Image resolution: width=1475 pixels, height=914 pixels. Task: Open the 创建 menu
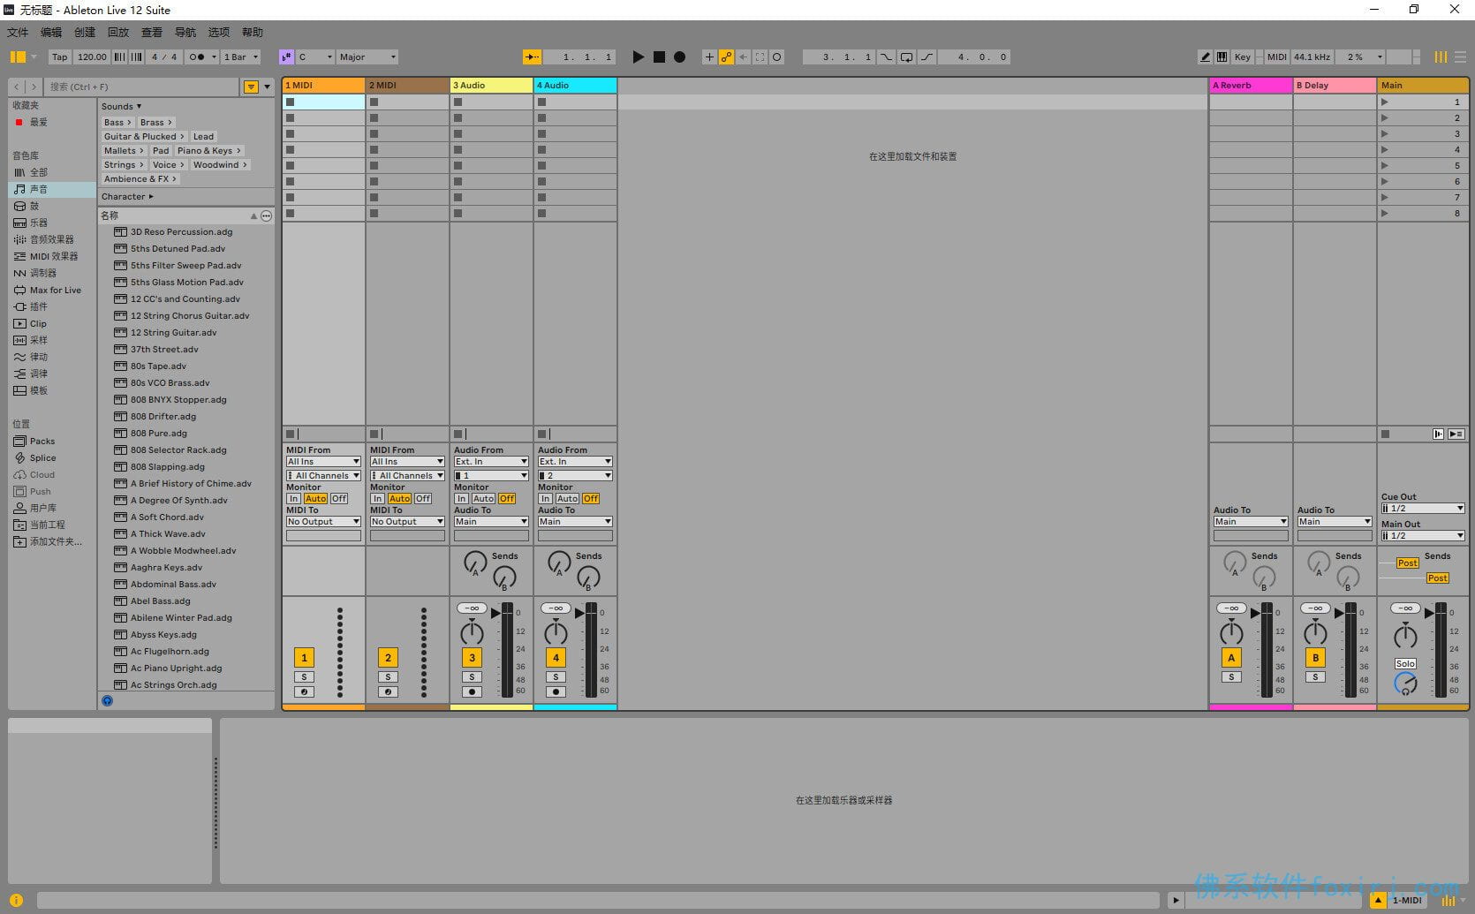[85, 32]
